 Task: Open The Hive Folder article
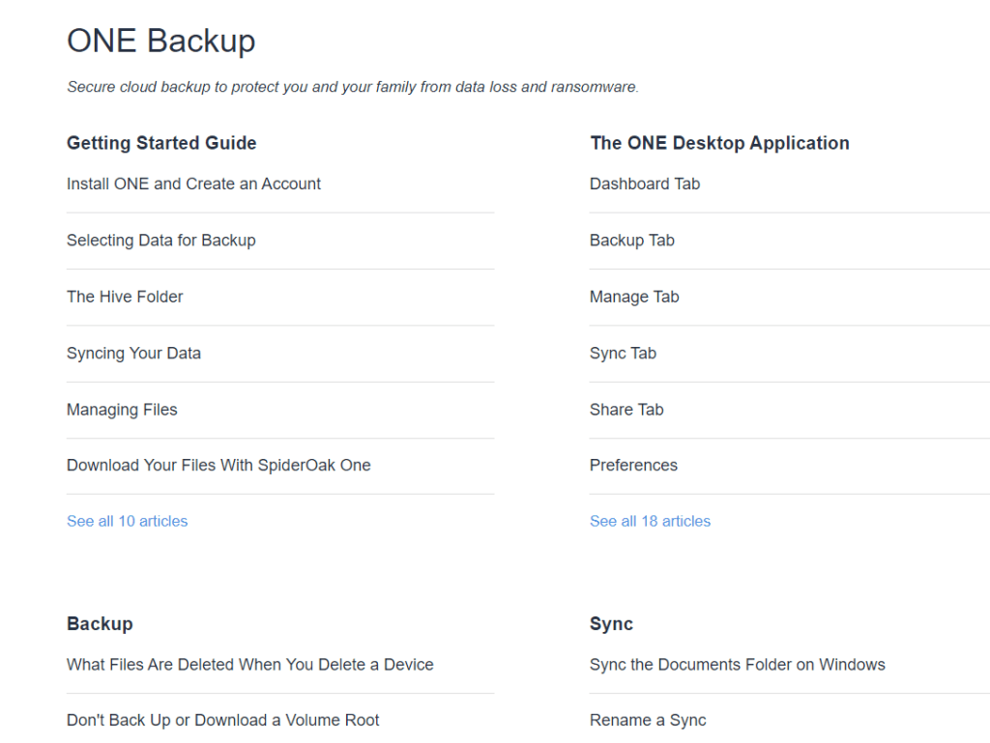click(125, 297)
